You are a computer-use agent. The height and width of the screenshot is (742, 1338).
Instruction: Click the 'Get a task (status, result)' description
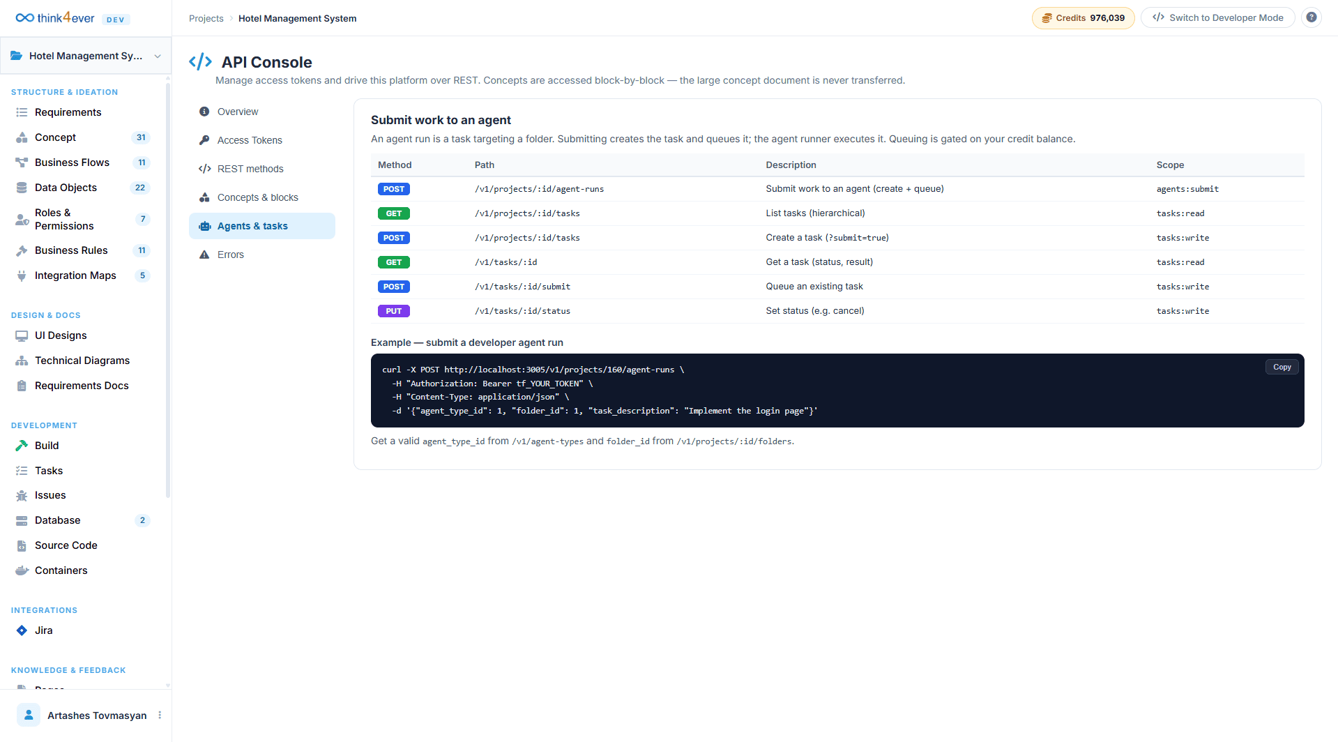coord(819,262)
